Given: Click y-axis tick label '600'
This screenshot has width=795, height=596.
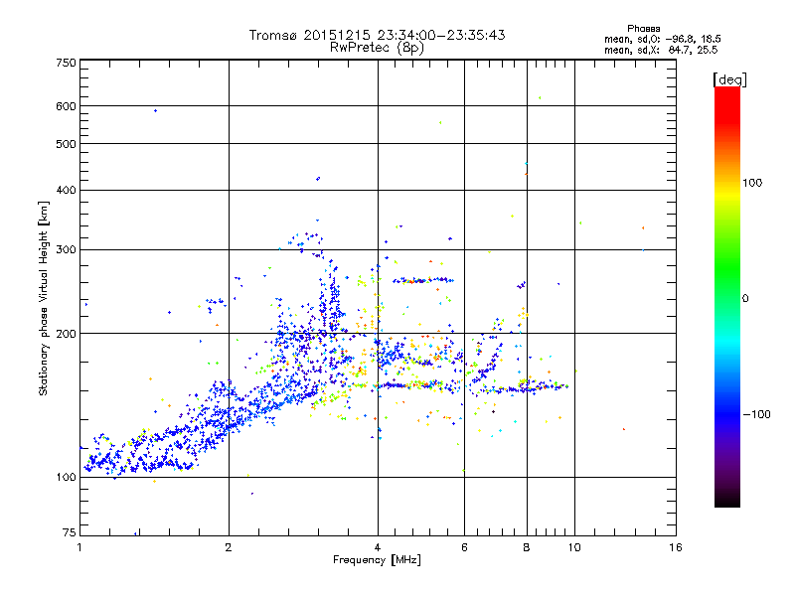Looking at the screenshot, I should (x=67, y=106).
